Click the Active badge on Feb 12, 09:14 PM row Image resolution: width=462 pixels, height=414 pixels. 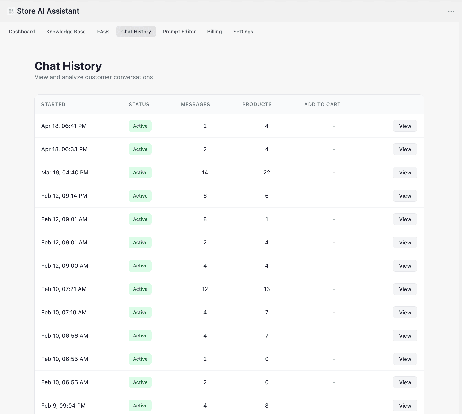pos(140,196)
